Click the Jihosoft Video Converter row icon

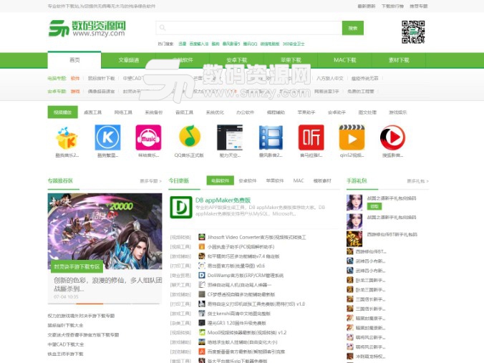[x=202, y=237]
